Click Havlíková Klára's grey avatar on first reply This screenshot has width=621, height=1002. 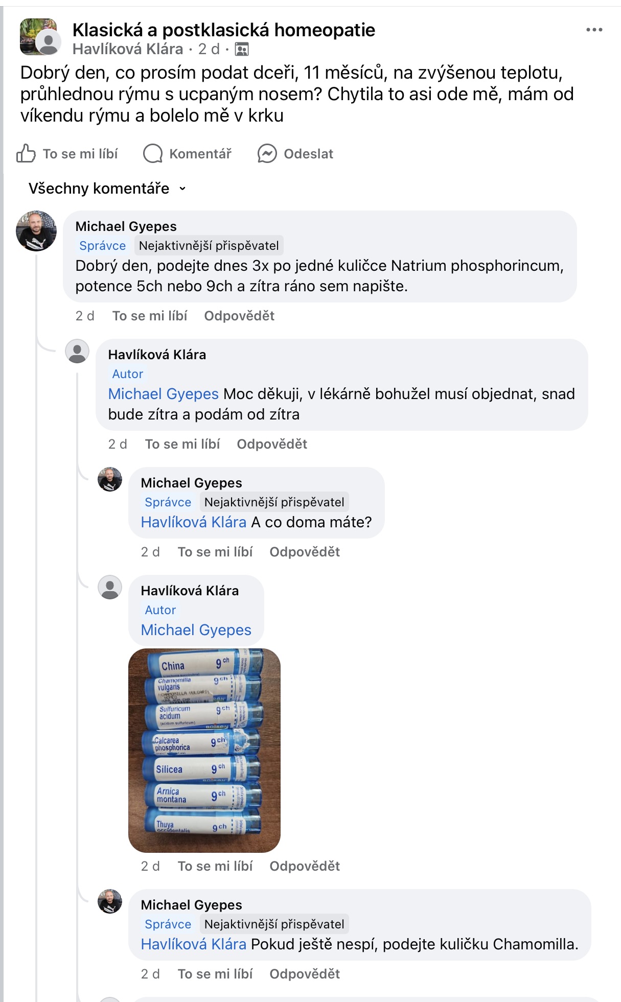pyautogui.click(x=77, y=352)
